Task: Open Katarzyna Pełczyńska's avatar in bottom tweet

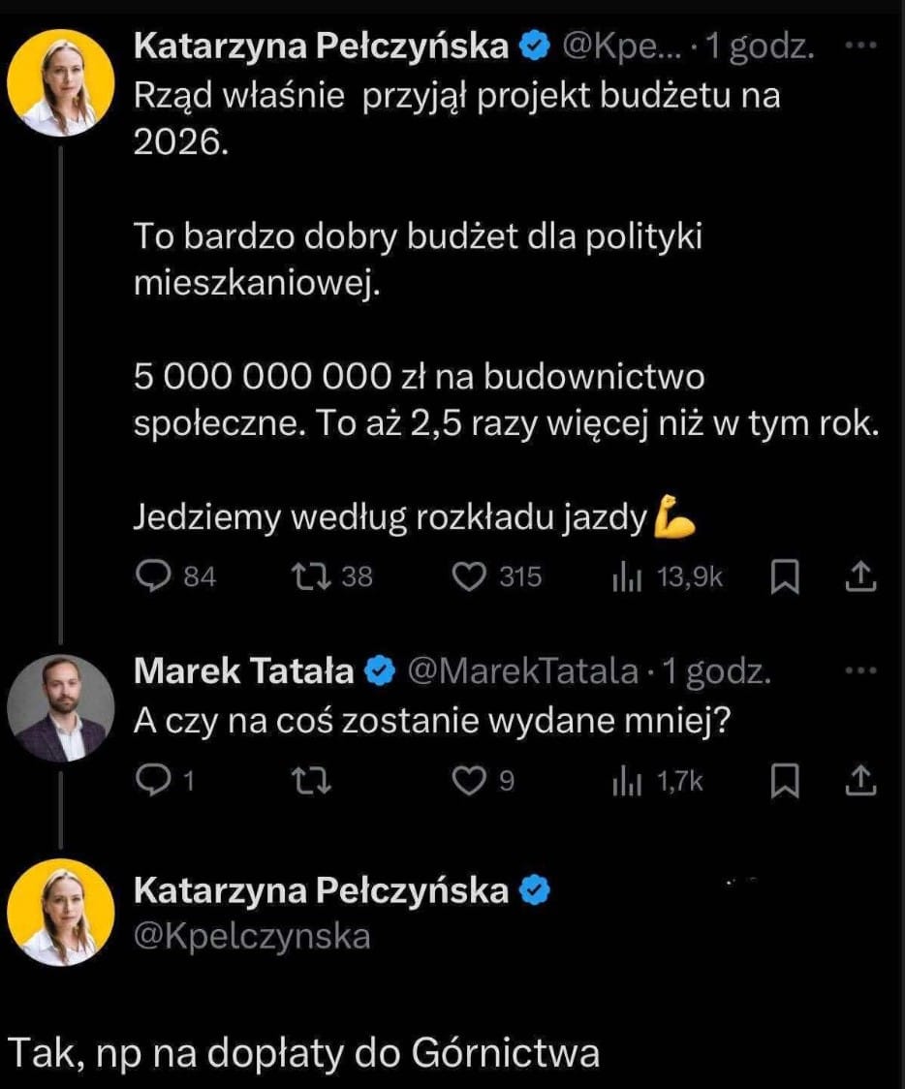Action: [x=60, y=912]
